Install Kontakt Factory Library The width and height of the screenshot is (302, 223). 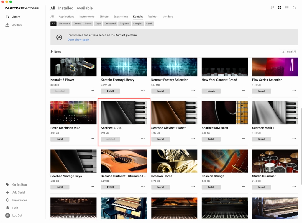point(110,91)
